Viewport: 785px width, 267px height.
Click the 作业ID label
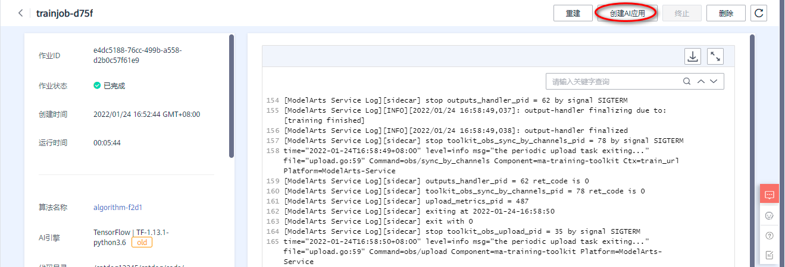[x=50, y=55]
